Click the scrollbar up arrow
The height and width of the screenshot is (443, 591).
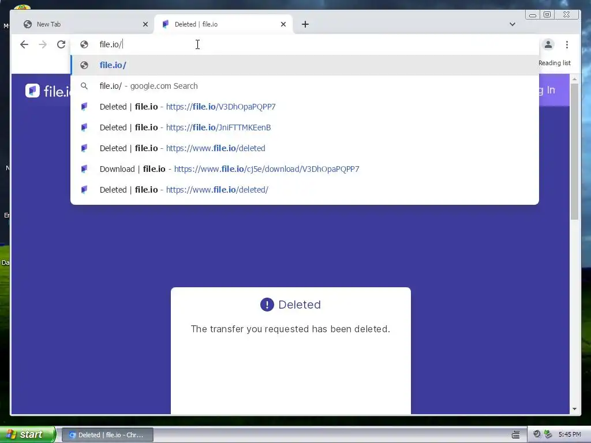tap(574, 79)
